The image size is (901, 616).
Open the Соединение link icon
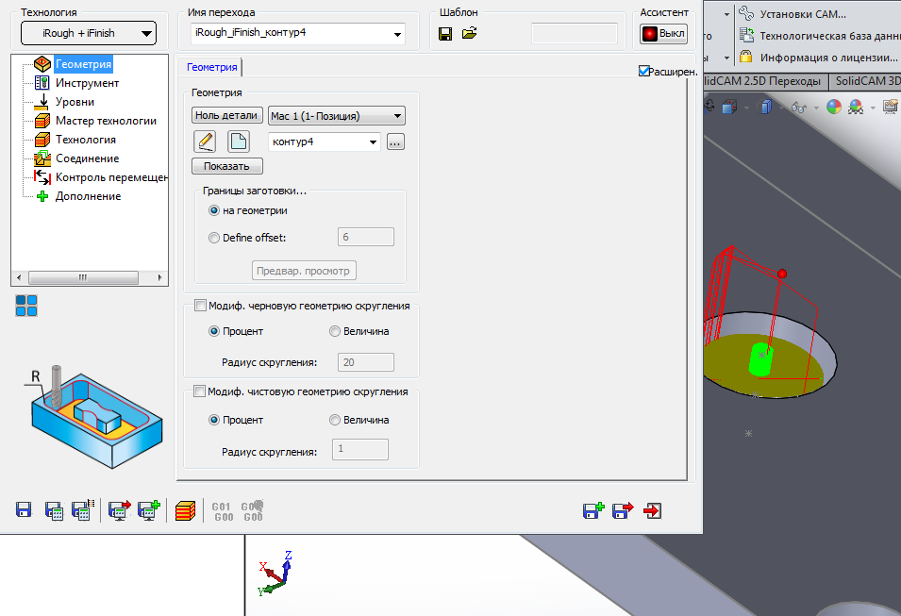tap(42, 158)
